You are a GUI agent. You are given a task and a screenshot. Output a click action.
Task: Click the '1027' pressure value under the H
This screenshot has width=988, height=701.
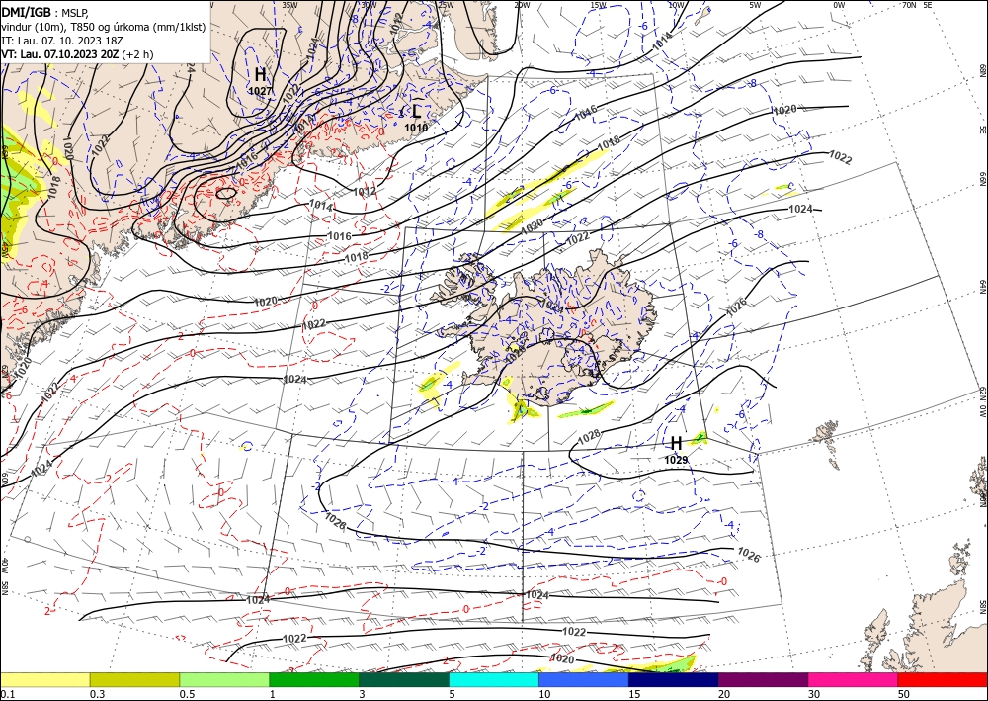(260, 91)
